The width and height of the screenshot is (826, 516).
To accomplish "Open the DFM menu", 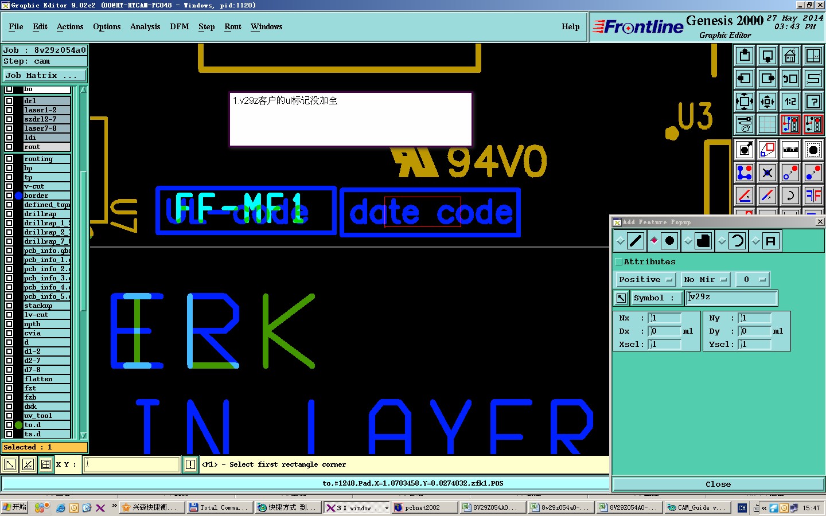I will pyautogui.click(x=180, y=27).
